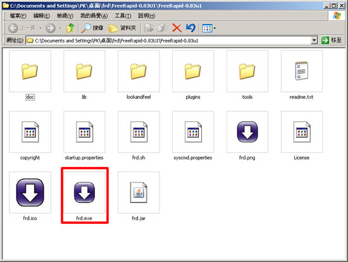The height and width of the screenshot is (262, 348).
Task: Select the copyright file icon
Action: [x=30, y=132]
